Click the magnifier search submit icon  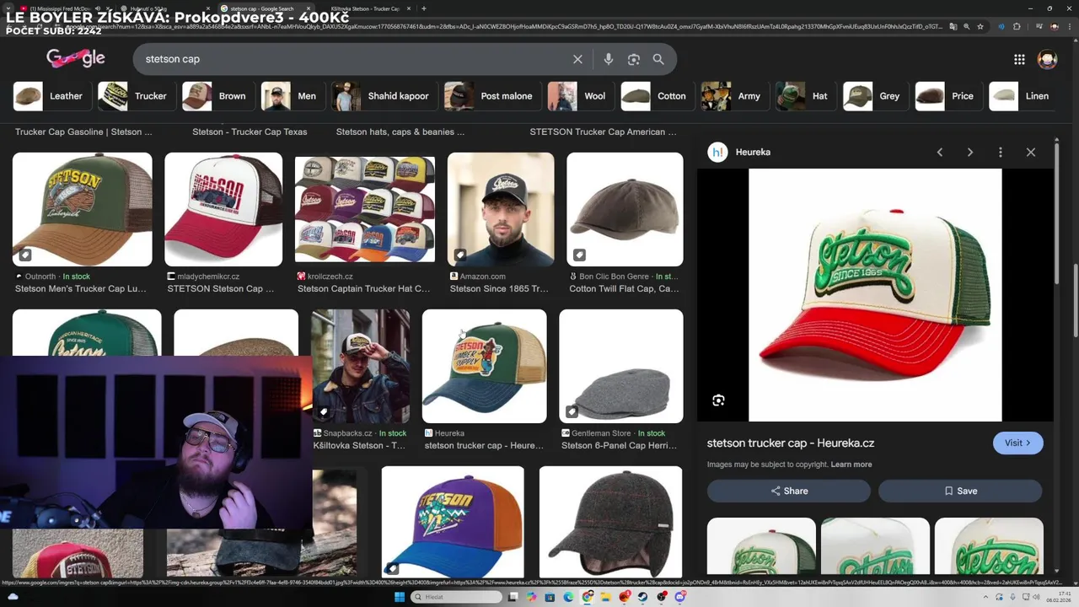[658, 59]
